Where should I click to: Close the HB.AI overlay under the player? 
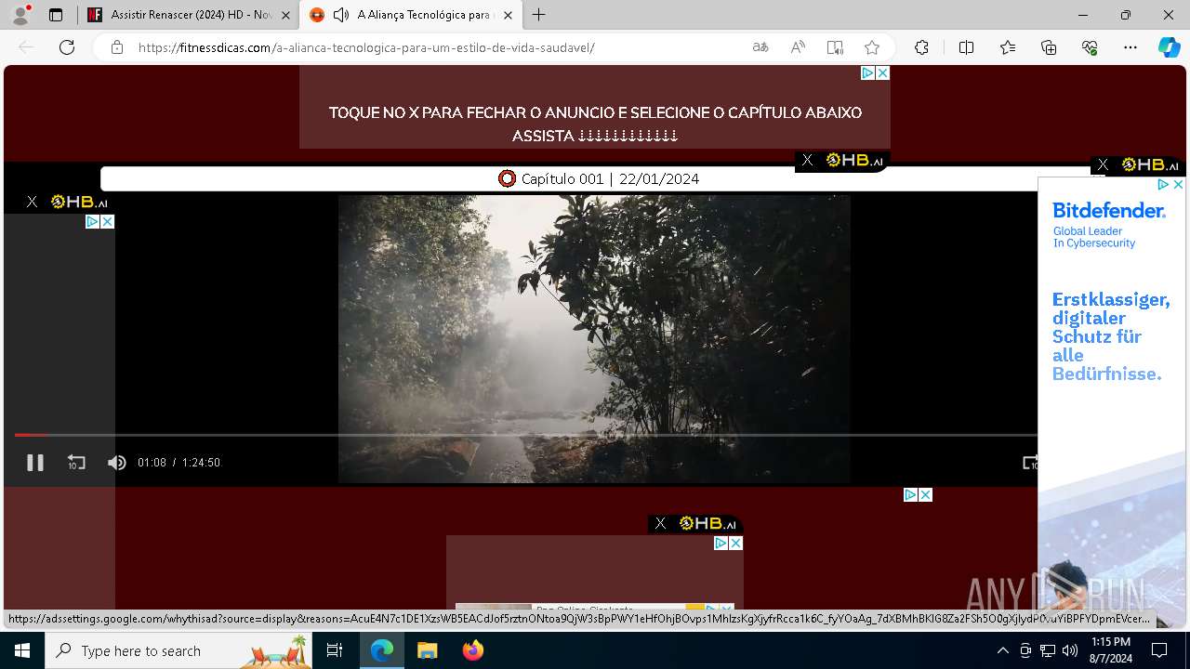(660, 523)
